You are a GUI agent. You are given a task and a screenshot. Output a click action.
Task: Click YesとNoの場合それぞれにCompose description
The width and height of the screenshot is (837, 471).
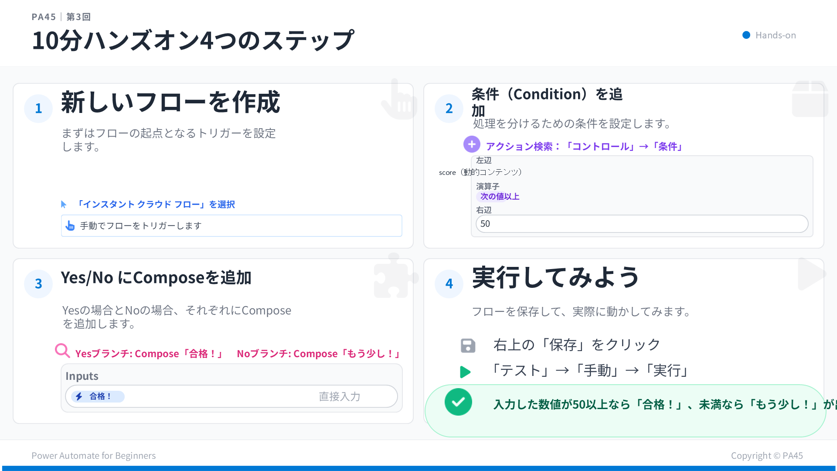point(177,317)
